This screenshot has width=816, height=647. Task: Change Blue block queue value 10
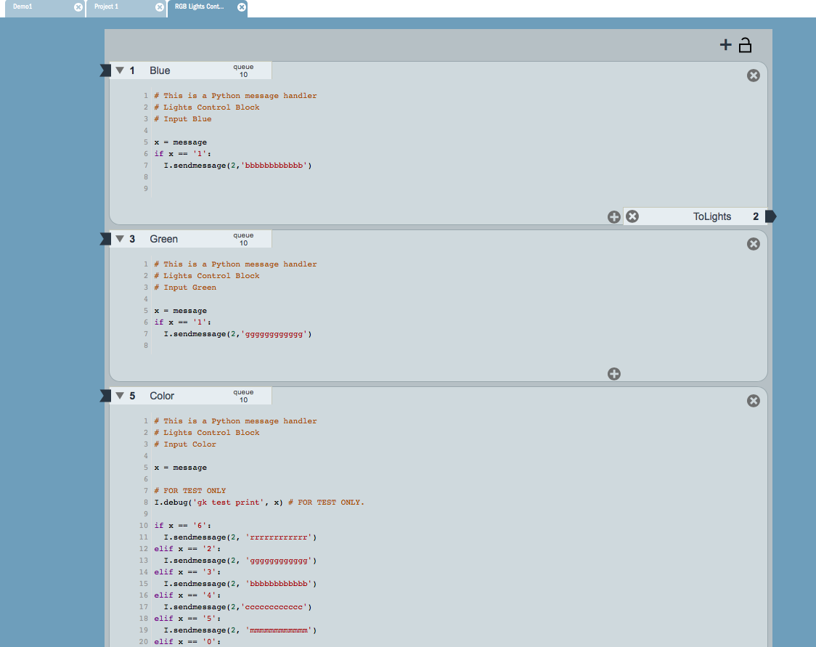coord(243,75)
